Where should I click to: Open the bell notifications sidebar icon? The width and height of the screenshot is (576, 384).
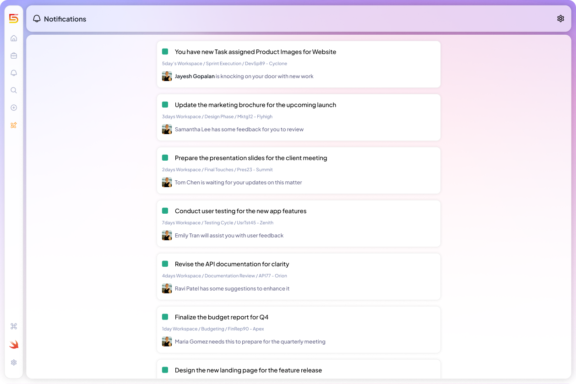tap(14, 73)
